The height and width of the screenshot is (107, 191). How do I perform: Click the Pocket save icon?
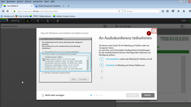pos(173,11)
